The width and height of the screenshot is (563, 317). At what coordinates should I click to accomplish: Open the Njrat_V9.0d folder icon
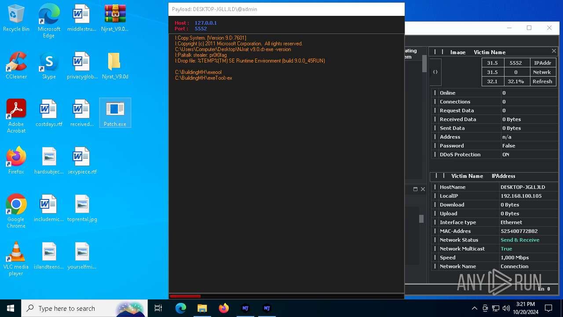tap(115, 66)
